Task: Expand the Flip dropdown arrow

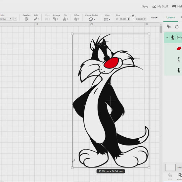Action: pyautogui.click(x=68, y=19)
